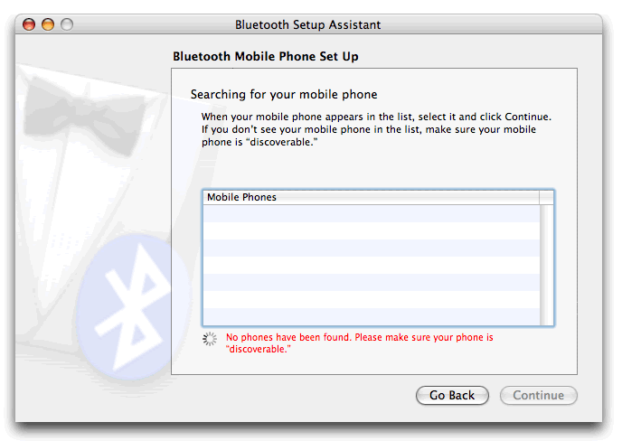Close the Bluetooth Setup Assistant window

coord(29,24)
